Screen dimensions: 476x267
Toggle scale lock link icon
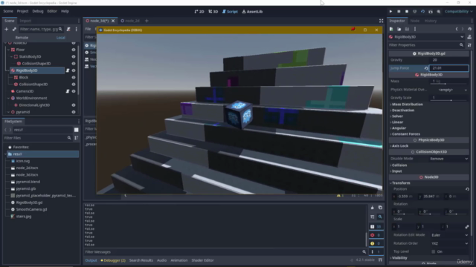(x=467, y=226)
